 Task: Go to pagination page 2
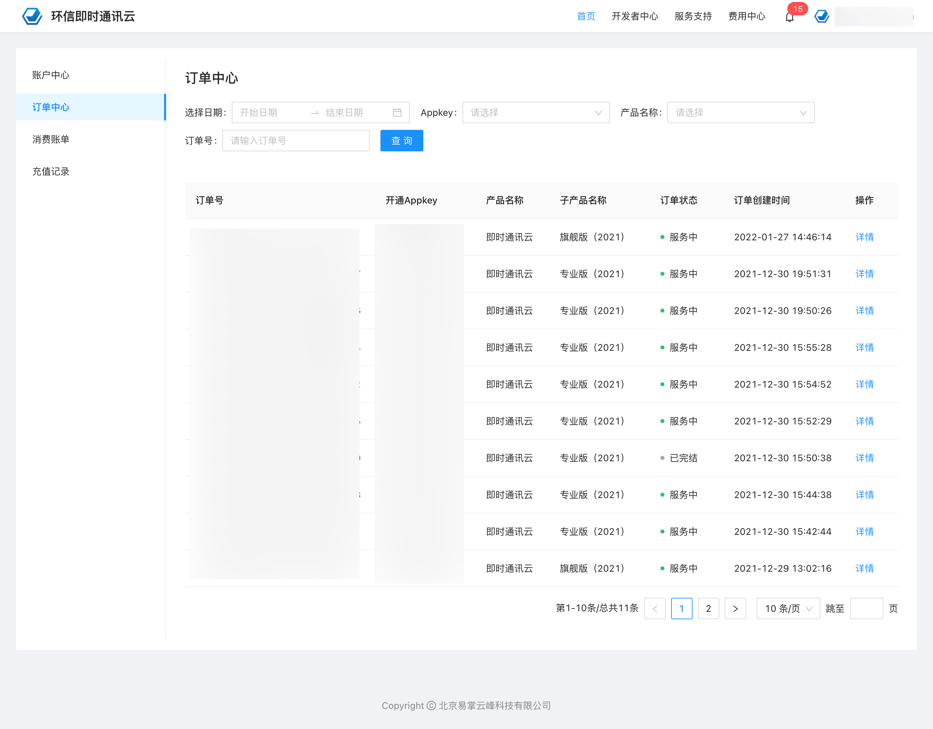pos(708,609)
